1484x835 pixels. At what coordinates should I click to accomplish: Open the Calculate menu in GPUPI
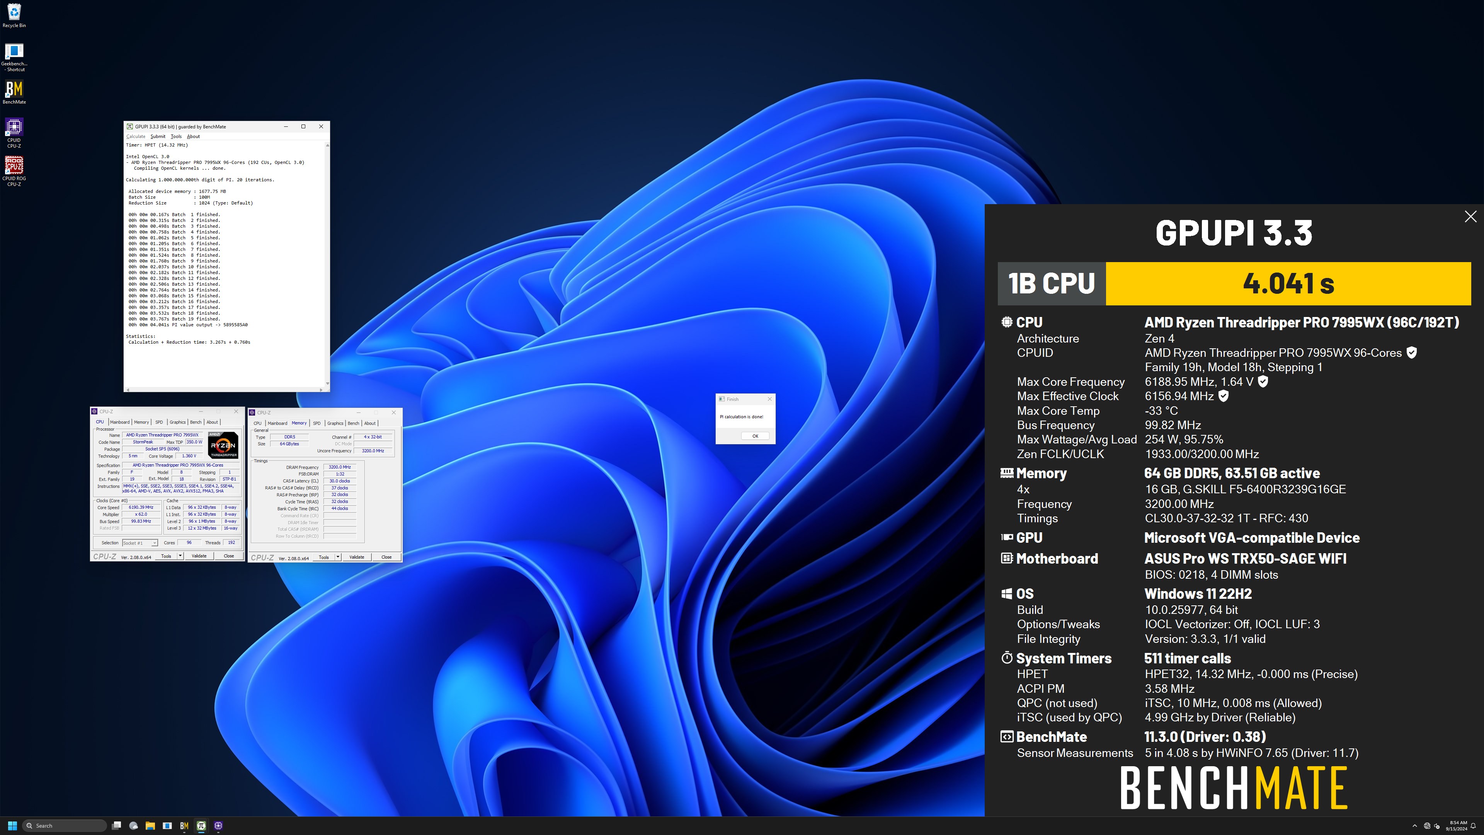(136, 136)
